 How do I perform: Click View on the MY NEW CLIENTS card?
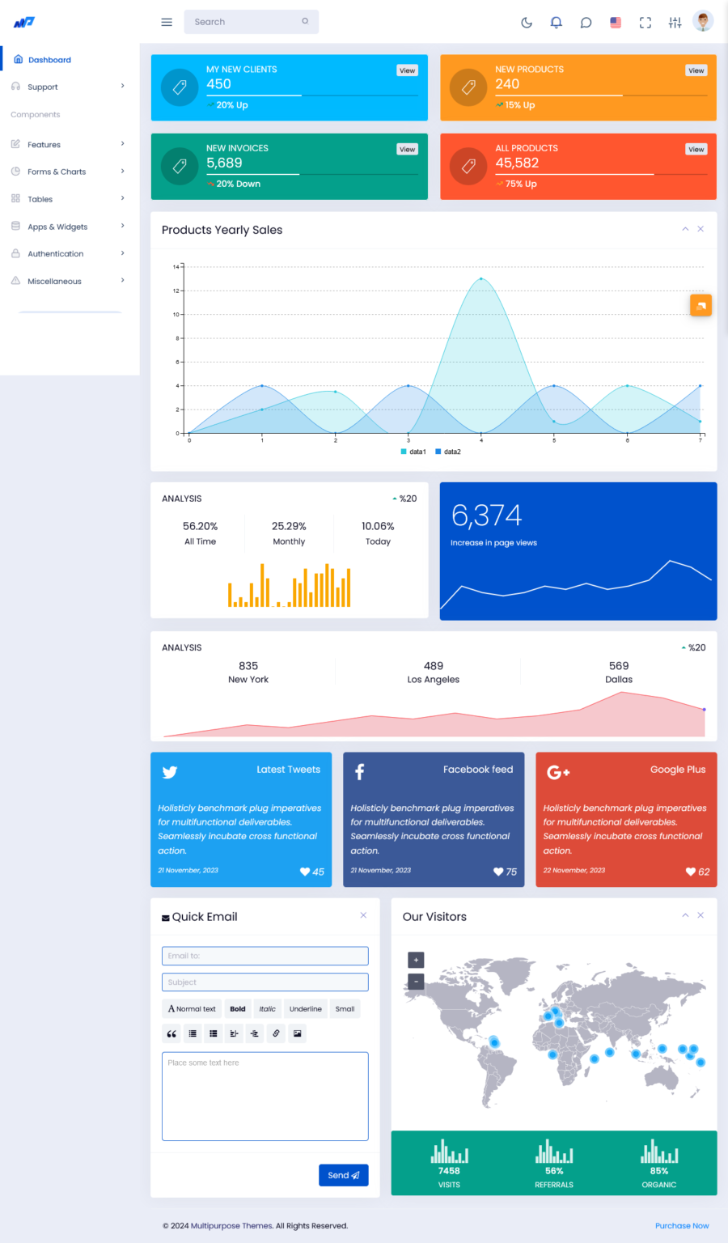tap(407, 70)
